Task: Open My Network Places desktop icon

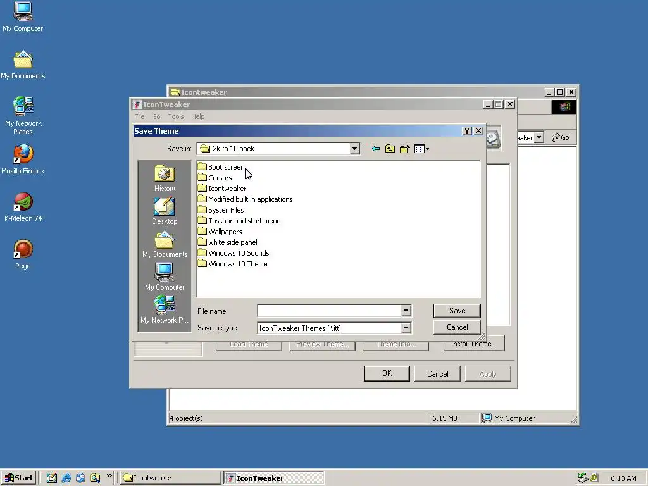Action: (23, 116)
